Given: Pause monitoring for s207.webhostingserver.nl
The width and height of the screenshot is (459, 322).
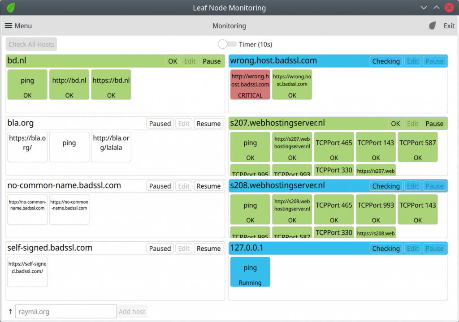Looking at the screenshot, I should coord(434,124).
